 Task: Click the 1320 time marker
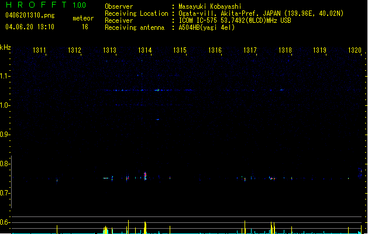click(355, 50)
